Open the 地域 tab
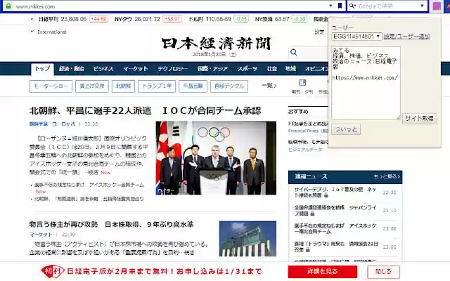This screenshot has height=281, width=450. point(290,69)
